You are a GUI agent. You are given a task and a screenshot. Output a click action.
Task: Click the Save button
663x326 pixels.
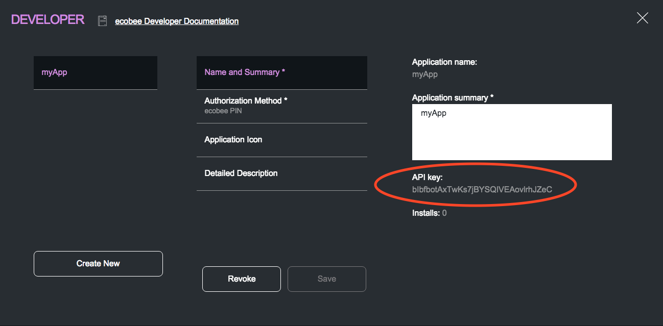click(x=327, y=279)
